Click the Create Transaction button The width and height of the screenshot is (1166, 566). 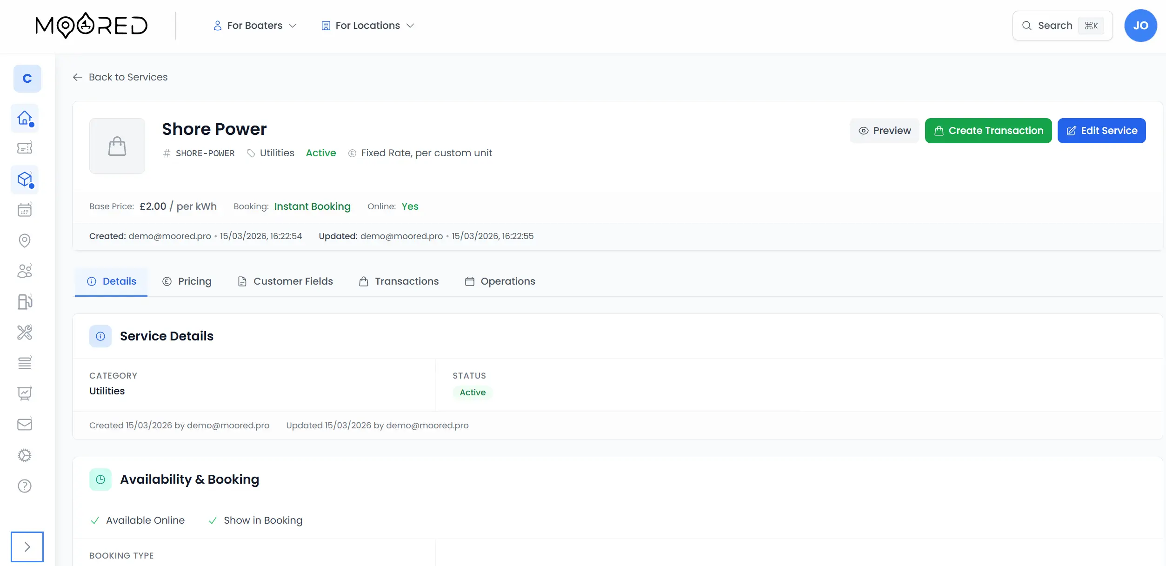tap(988, 130)
